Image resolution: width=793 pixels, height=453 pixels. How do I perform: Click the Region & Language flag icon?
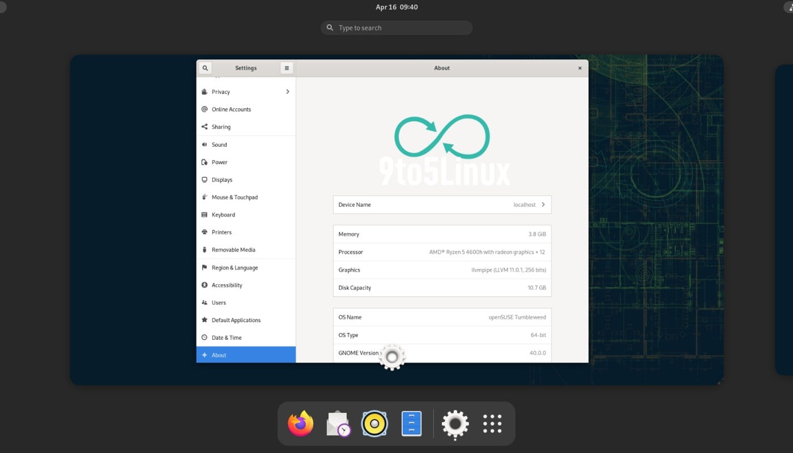(204, 267)
